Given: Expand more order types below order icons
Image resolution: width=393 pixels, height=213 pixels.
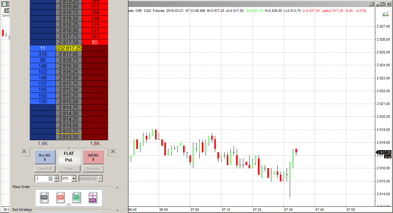Looking at the screenshot, I should [x=69, y=205].
